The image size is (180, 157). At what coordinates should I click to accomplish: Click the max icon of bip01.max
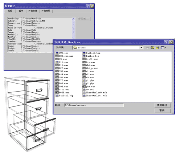click(84, 59)
